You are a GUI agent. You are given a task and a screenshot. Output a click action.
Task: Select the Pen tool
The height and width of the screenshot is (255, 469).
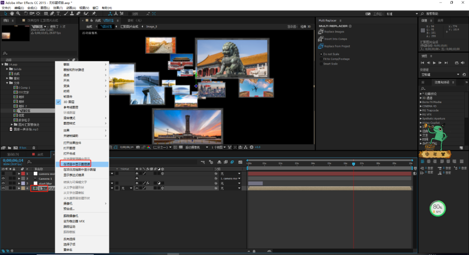coord(53,13)
